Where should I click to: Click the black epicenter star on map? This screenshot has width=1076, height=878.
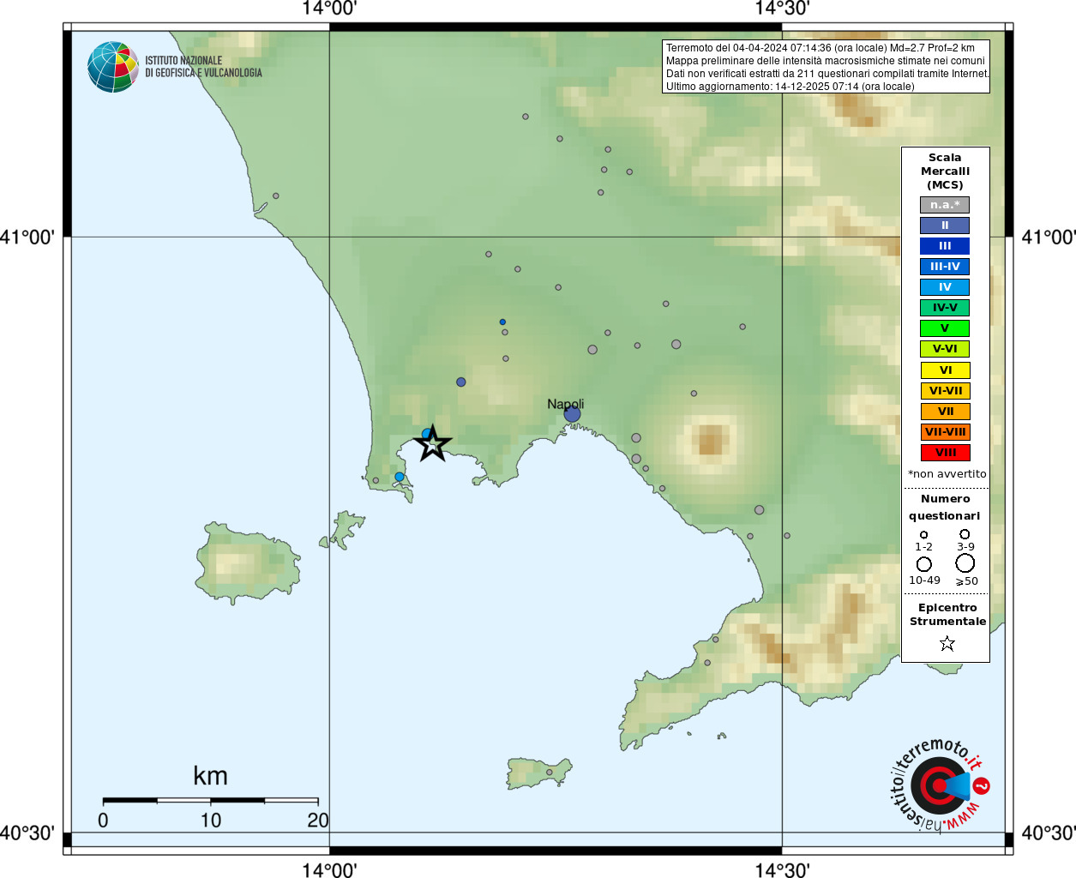click(x=433, y=443)
